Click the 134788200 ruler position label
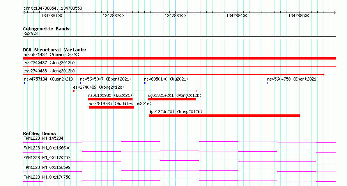 pyautogui.click(x=113, y=16)
